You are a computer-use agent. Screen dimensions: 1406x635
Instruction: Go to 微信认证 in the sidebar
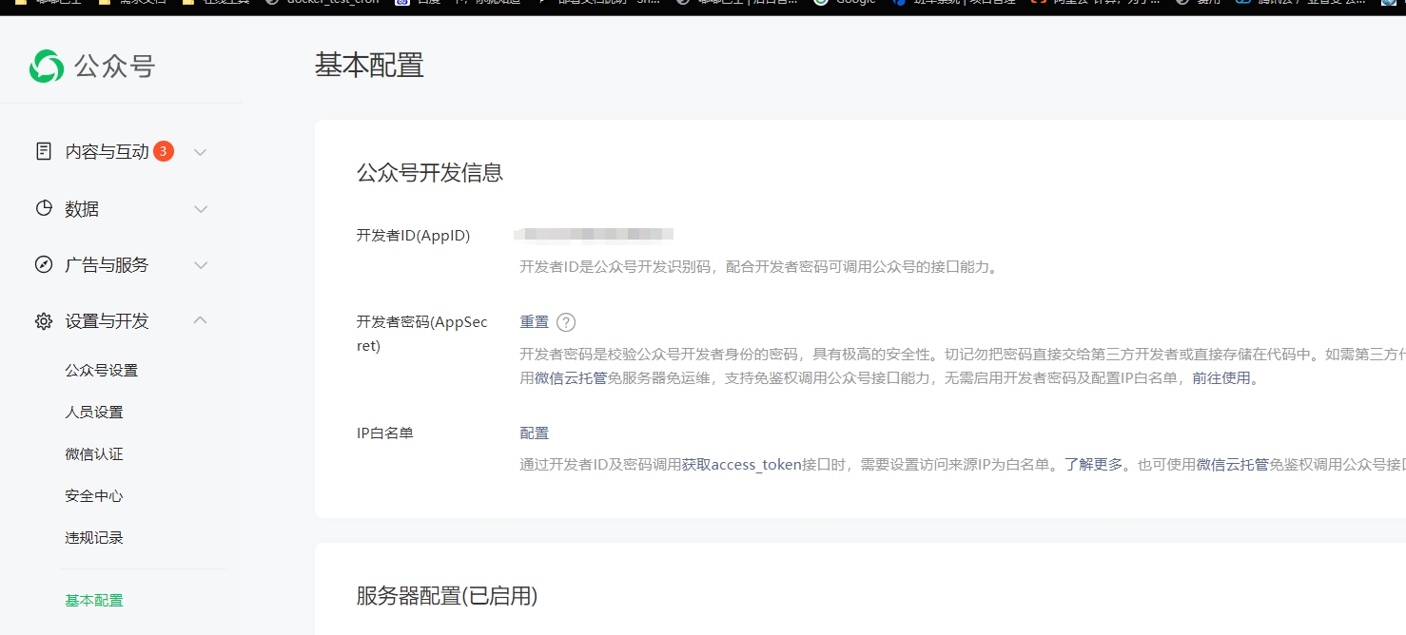click(x=94, y=454)
